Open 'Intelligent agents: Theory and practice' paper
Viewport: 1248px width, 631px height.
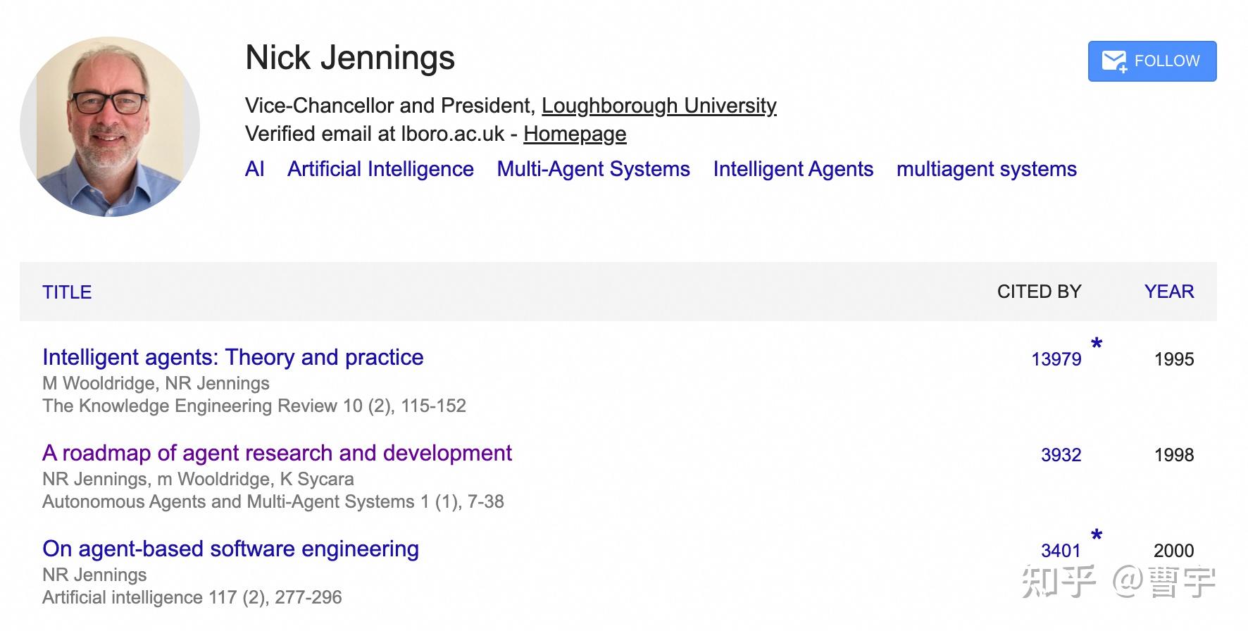pyautogui.click(x=232, y=358)
